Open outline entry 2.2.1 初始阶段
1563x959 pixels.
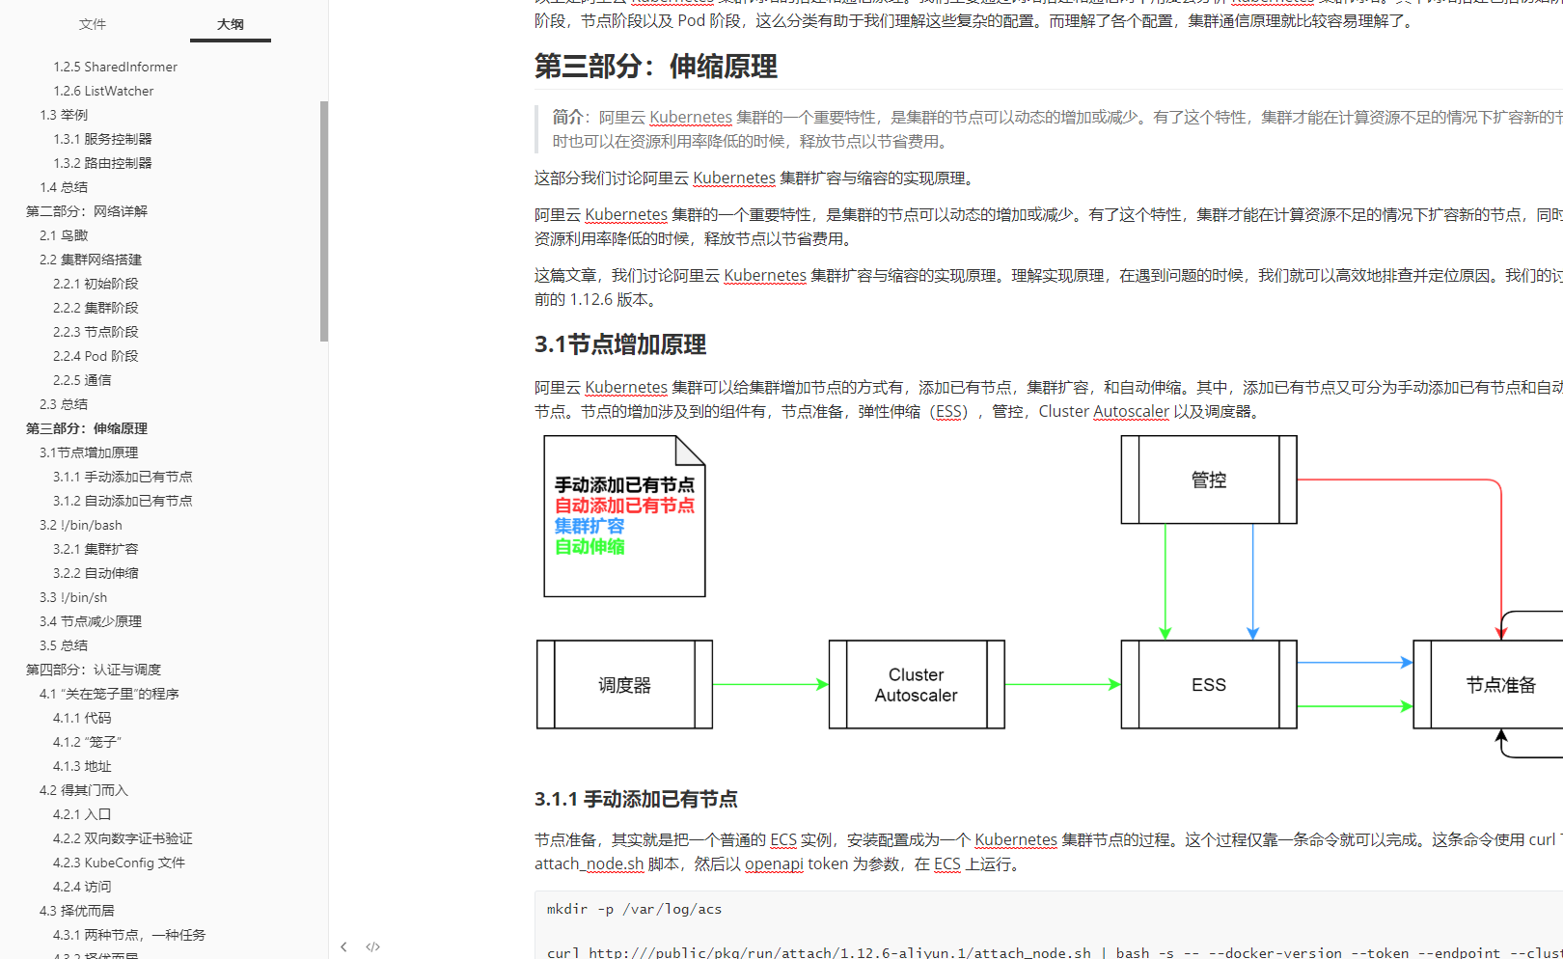[96, 284]
